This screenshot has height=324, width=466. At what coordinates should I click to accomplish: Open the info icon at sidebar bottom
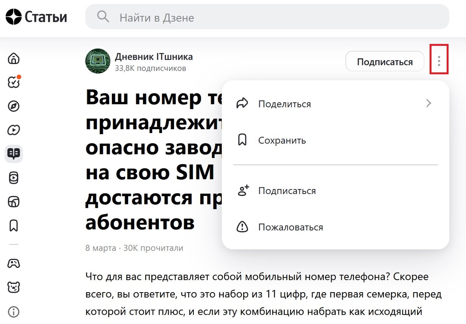14,311
